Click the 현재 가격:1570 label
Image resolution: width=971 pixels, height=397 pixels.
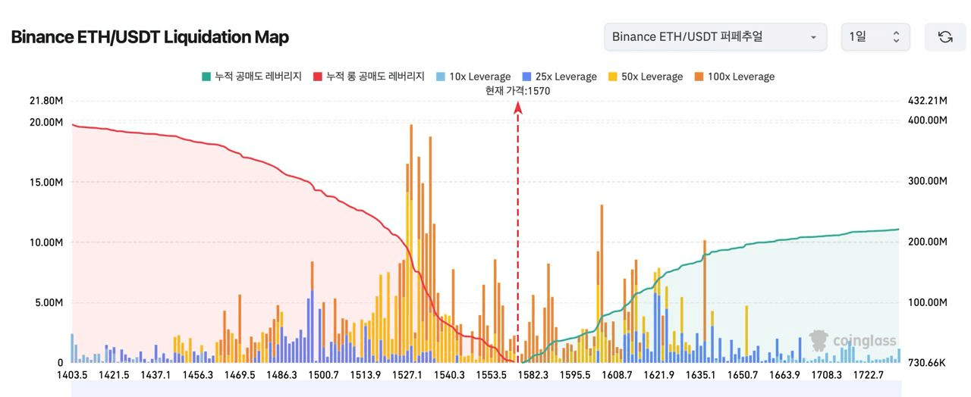click(517, 91)
